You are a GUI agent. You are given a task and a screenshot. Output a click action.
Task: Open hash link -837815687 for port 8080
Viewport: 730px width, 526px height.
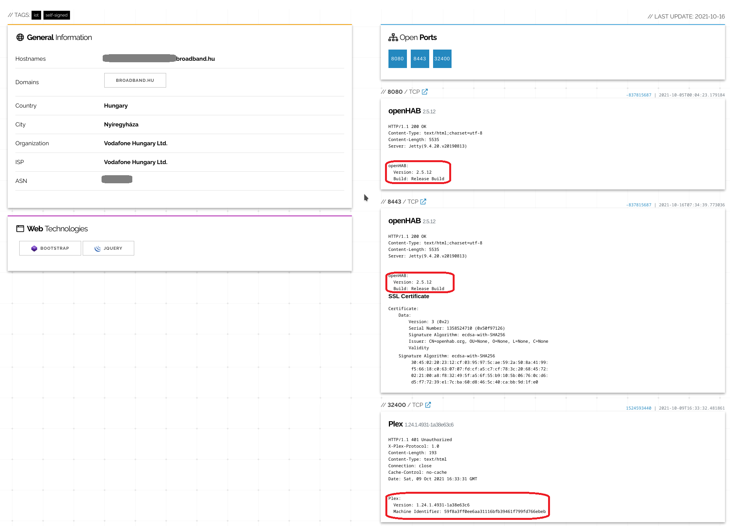click(x=639, y=95)
